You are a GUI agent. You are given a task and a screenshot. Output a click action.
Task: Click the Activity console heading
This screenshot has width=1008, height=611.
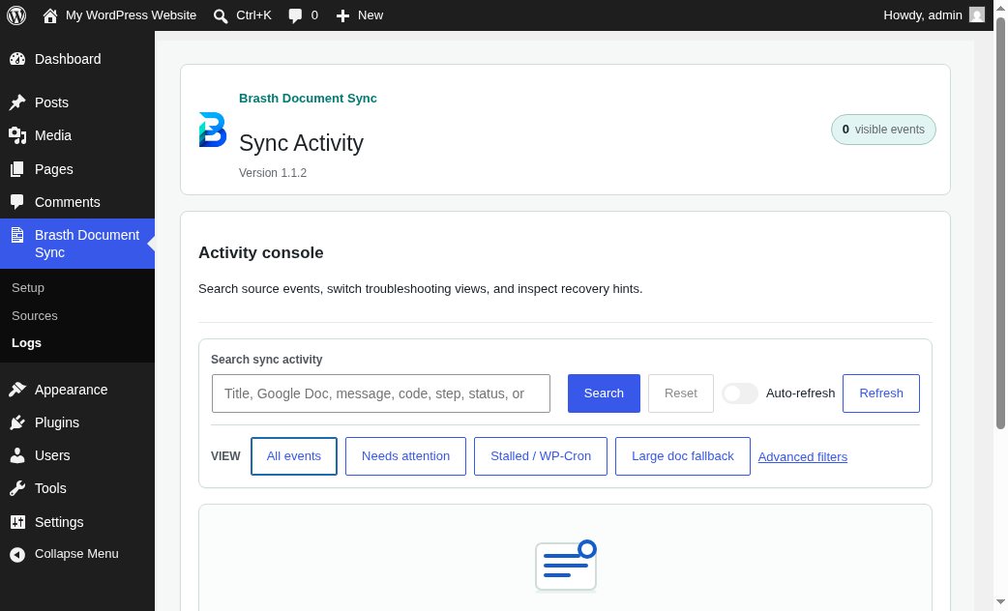tap(261, 252)
